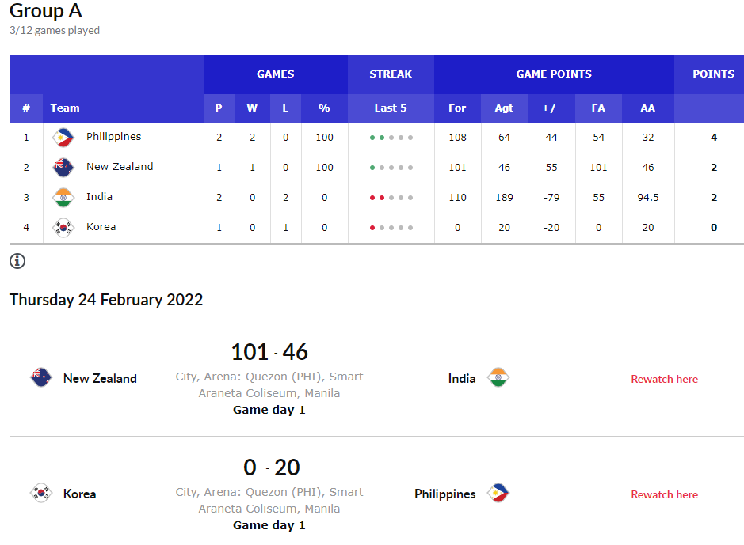The width and height of the screenshot is (744, 545).
Task: Click the W wins column header
Action: pyautogui.click(x=252, y=108)
